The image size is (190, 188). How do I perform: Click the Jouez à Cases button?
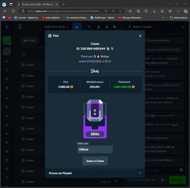tap(95, 161)
